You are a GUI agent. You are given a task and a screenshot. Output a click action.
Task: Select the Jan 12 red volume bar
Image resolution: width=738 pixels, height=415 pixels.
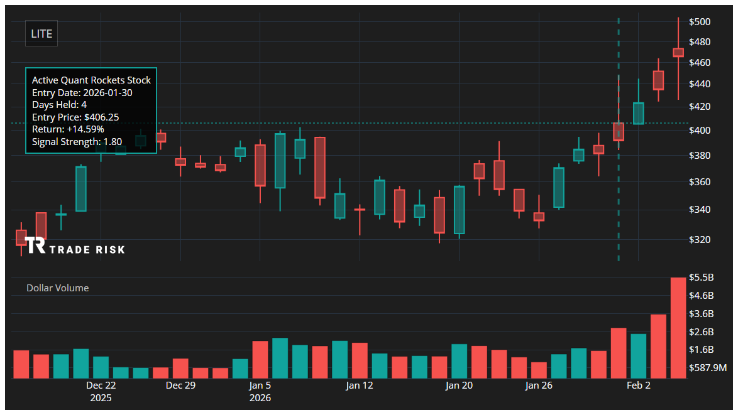[x=360, y=360]
